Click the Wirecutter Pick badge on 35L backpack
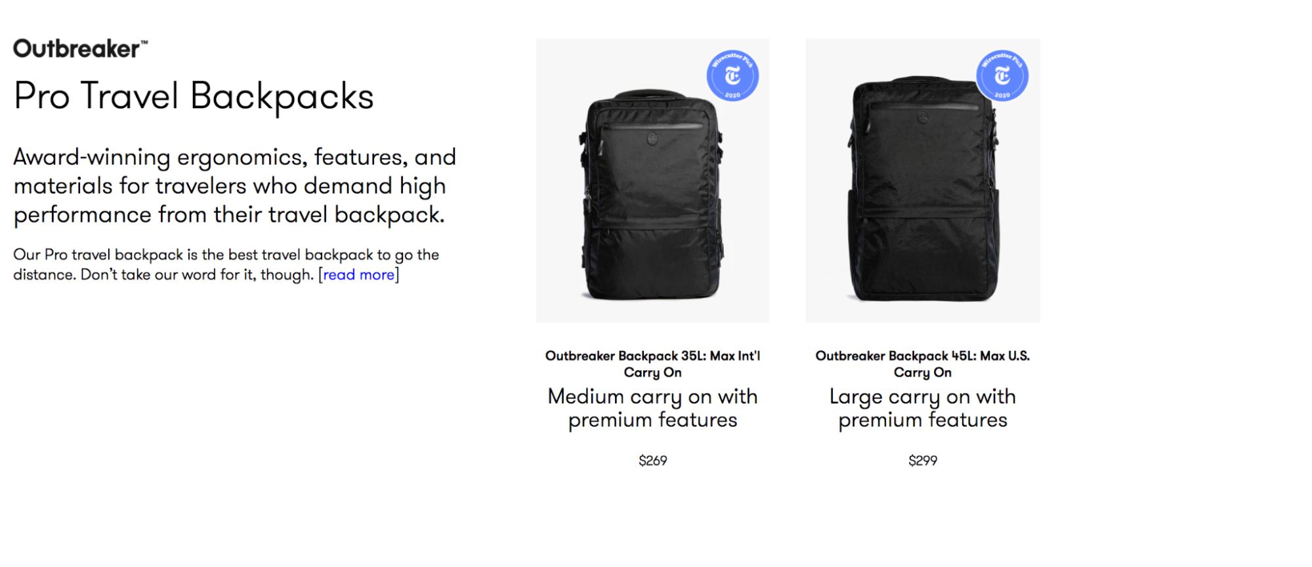The height and width of the screenshot is (567, 1312). coord(732,75)
